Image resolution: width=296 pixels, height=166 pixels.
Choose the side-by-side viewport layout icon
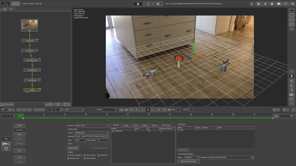pyautogui.click(x=291, y=15)
